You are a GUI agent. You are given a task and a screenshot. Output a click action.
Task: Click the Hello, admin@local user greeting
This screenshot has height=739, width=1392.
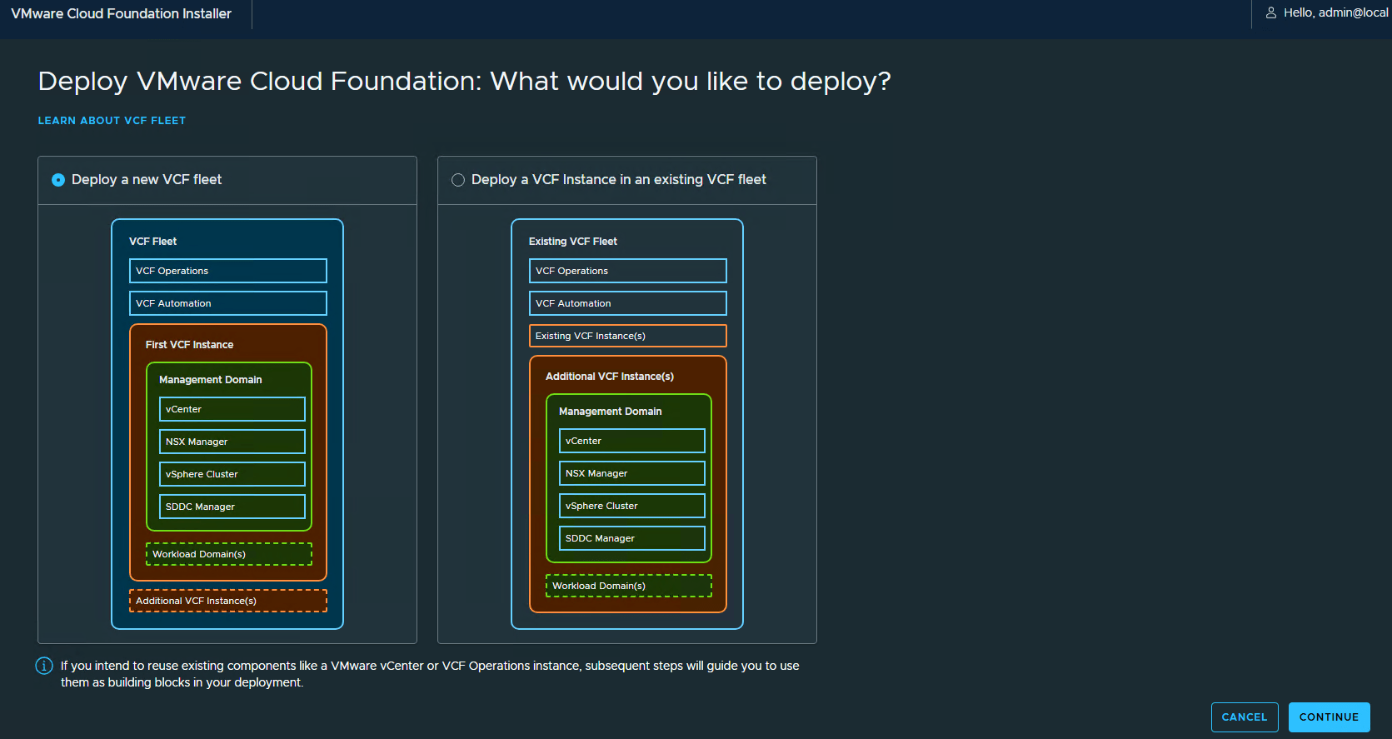[1336, 12]
